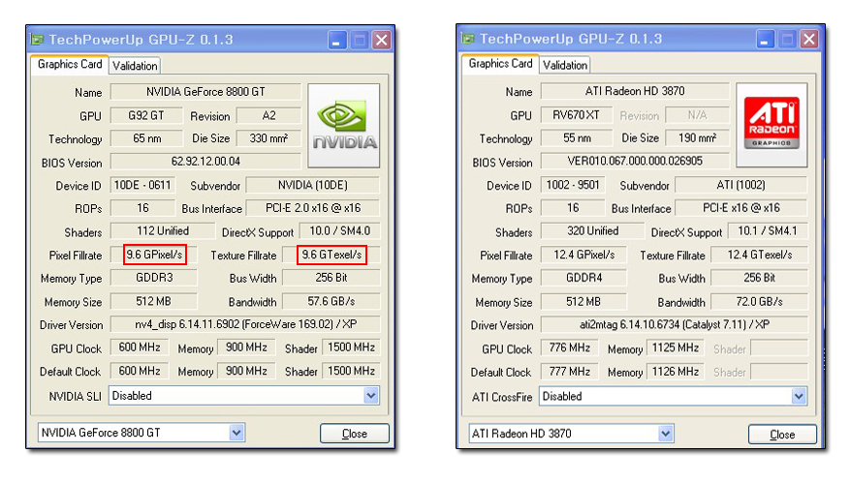Screen dimensions: 851x483
Task: Click maximize button in ATI GPU-Z window
Action: pyautogui.click(x=787, y=39)
